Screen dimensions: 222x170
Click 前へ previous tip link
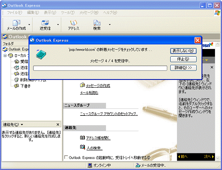pos(183,157)
